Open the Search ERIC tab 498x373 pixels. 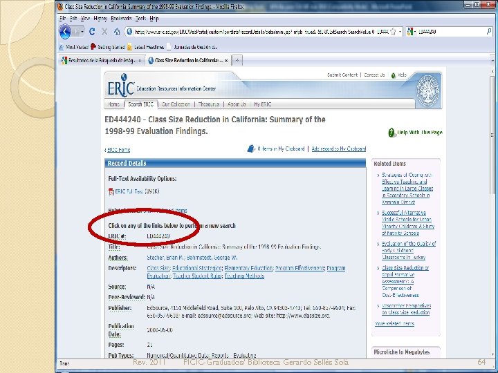140,104
